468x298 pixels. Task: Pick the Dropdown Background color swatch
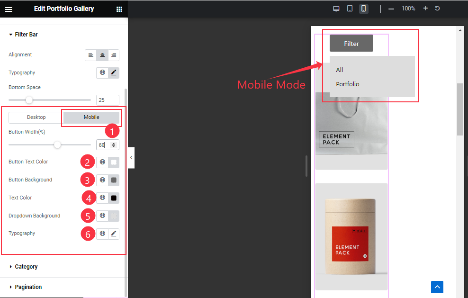(x=114, y=216)
